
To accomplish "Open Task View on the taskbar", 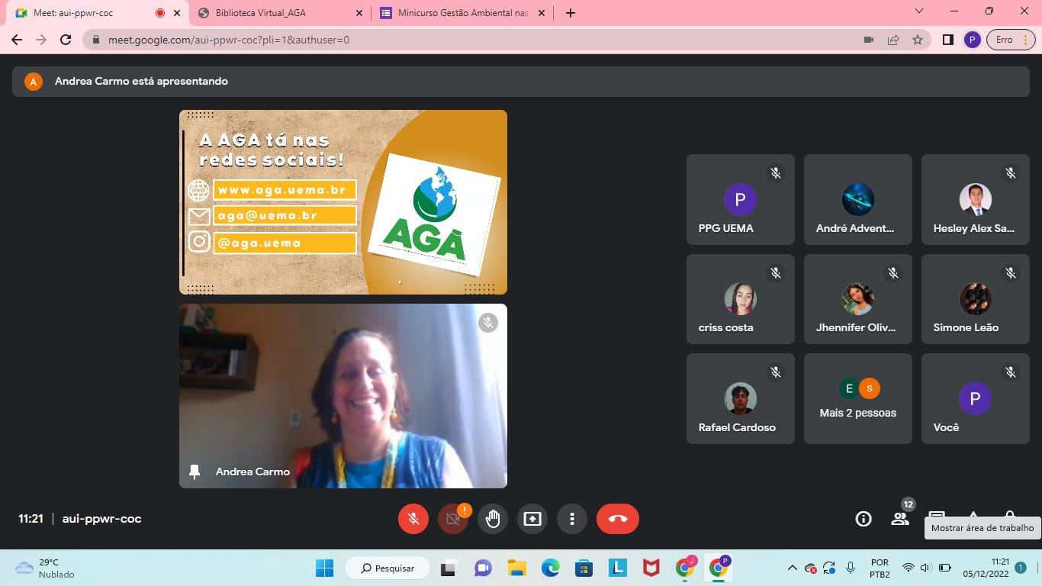I will [x=448, y=568].
